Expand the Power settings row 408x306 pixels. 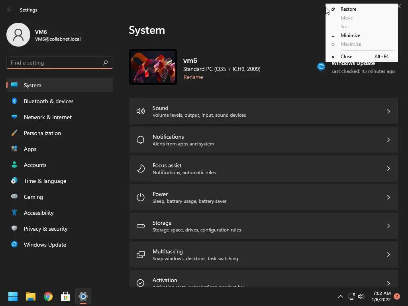[x=264, y=197]
